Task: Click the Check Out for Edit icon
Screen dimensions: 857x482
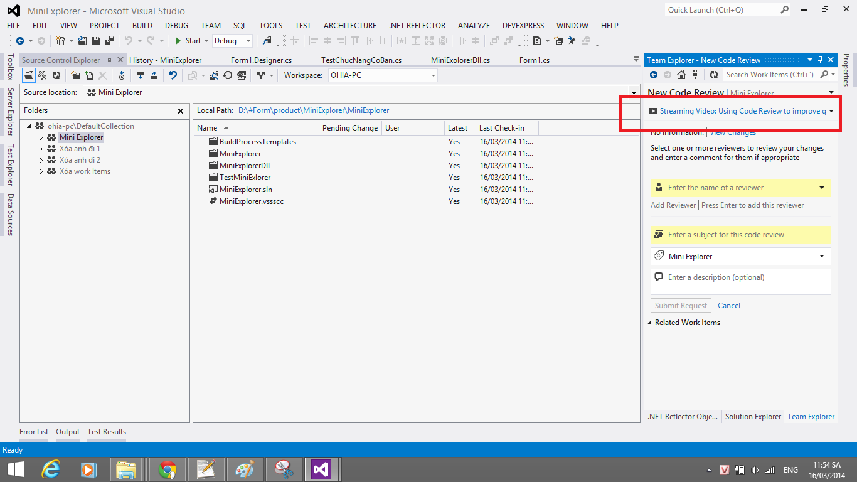Action: (141, 75)
